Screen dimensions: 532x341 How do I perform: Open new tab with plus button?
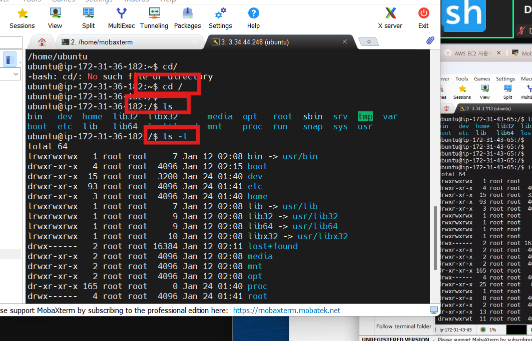[x=369, y=41]
